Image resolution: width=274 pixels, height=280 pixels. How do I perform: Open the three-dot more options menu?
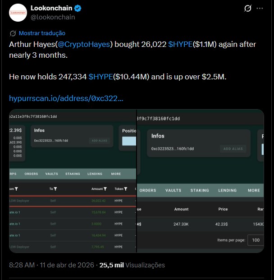(260, 9)
